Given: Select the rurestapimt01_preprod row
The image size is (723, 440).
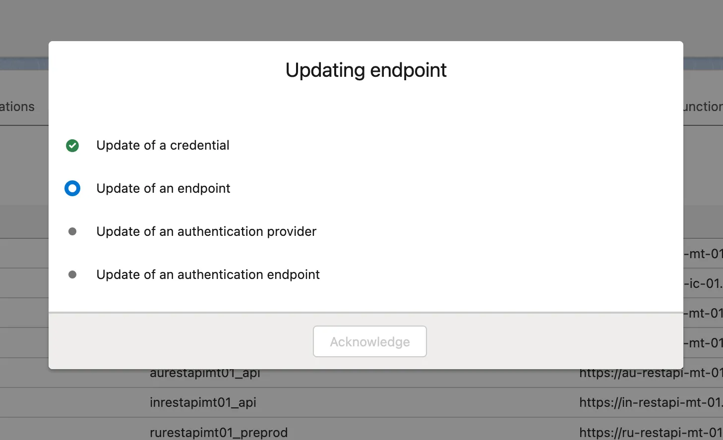Looking at the screenshot, I should click(219, 433).
